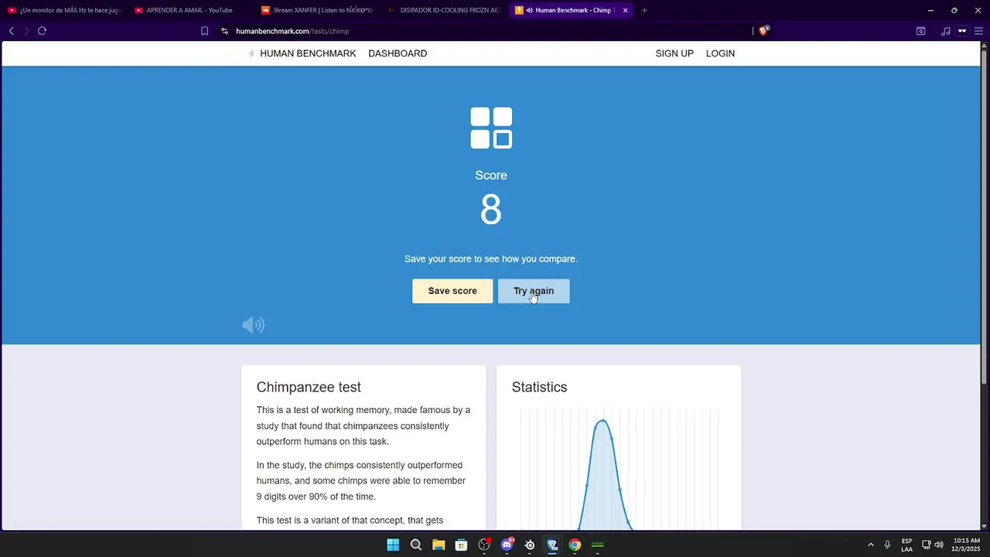Click the Save score button

(452, 291)
